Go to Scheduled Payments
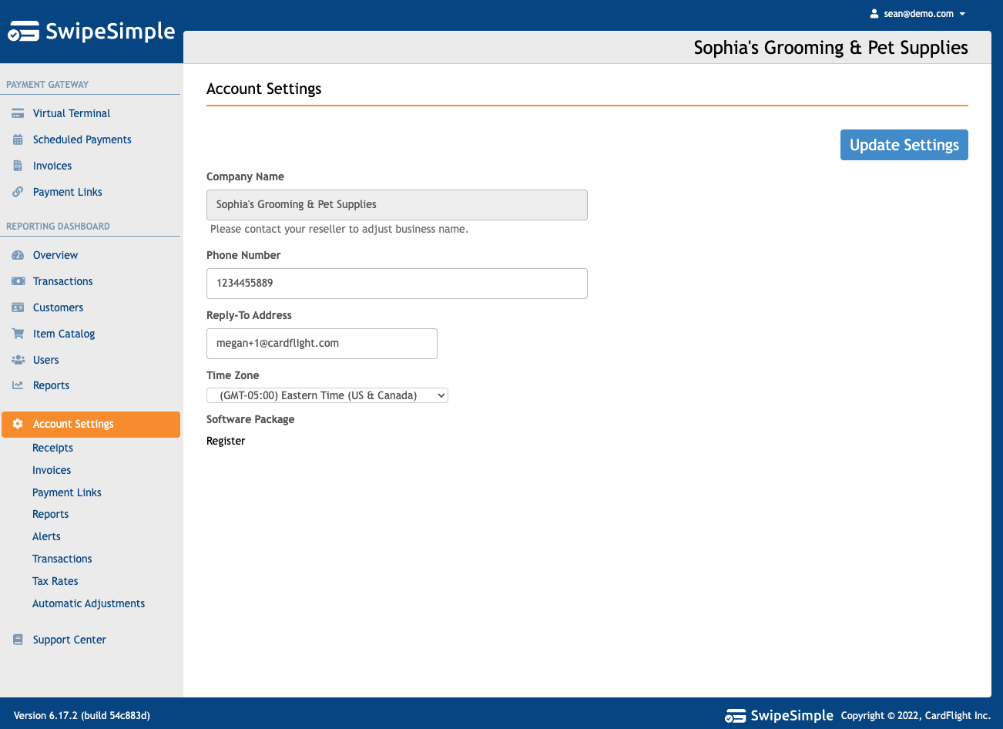This screenshot has height=729, width=1003. (x=82, y=139)
